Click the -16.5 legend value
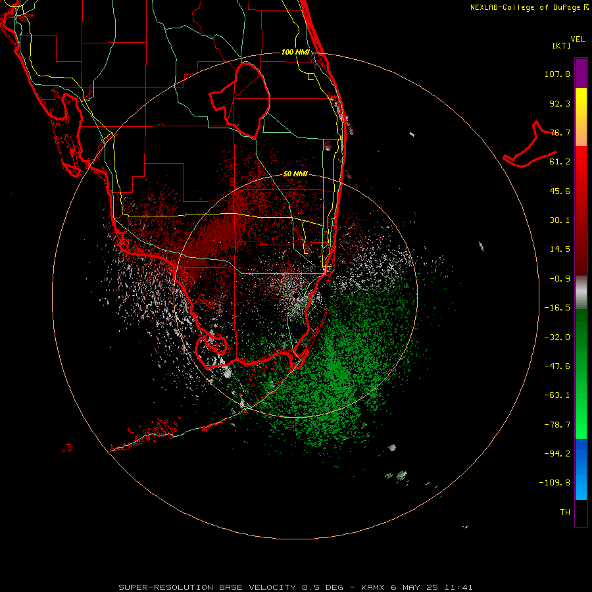The width and height of the screenshot is (592, 592). coord(557,308)
